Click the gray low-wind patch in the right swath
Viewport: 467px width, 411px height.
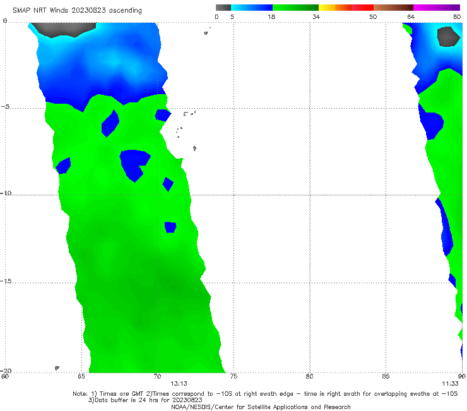[448, 37]
